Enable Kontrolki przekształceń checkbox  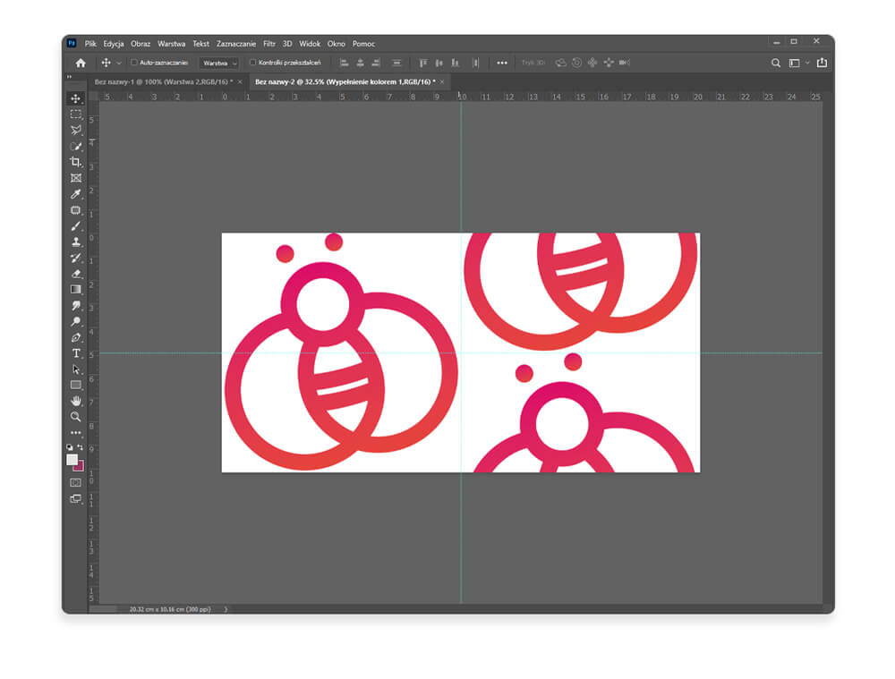point(252,63)
